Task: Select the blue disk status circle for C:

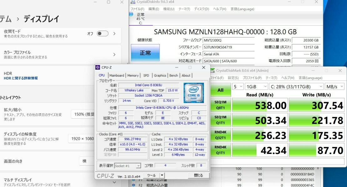Action: [131, 14]
